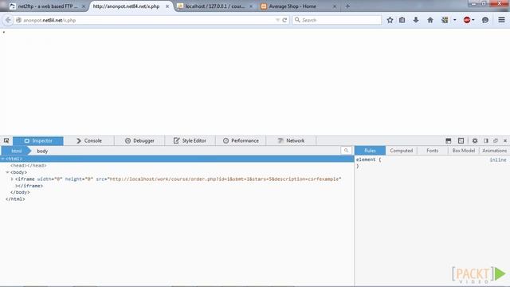Open responsive design mode icon
The height and width of the screenshot is (287, 510).
coord(461,140)
